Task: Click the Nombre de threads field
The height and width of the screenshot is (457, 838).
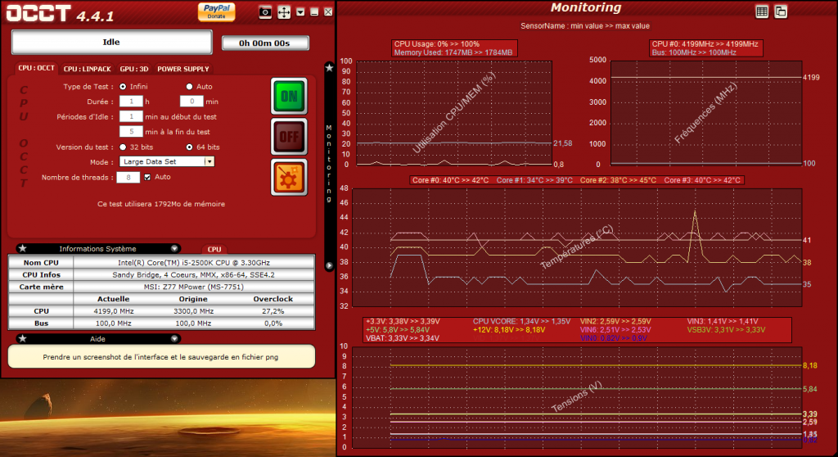Action: (x=128, y=177)
